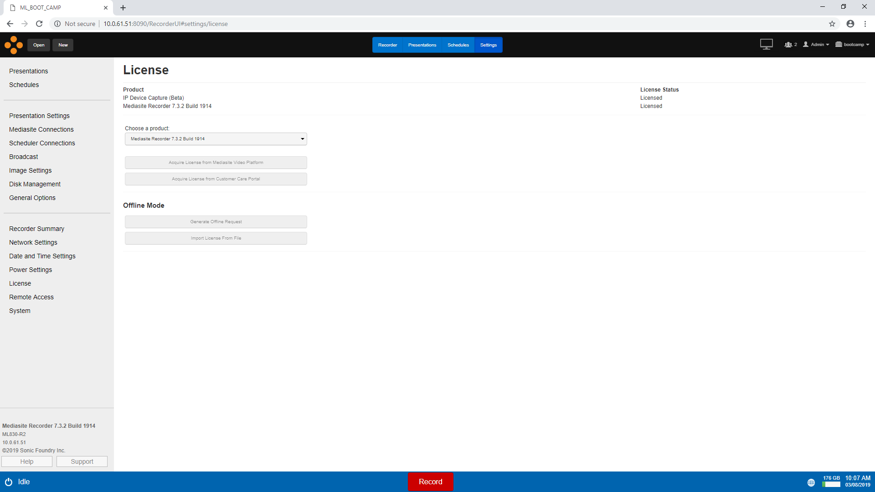Click the Help button

27,461
